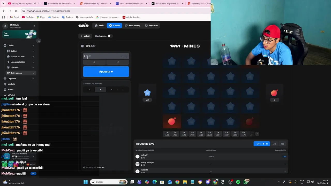The image size is (331, 186).
Task: Open the Maps bookmark
Action: point(41,17)
